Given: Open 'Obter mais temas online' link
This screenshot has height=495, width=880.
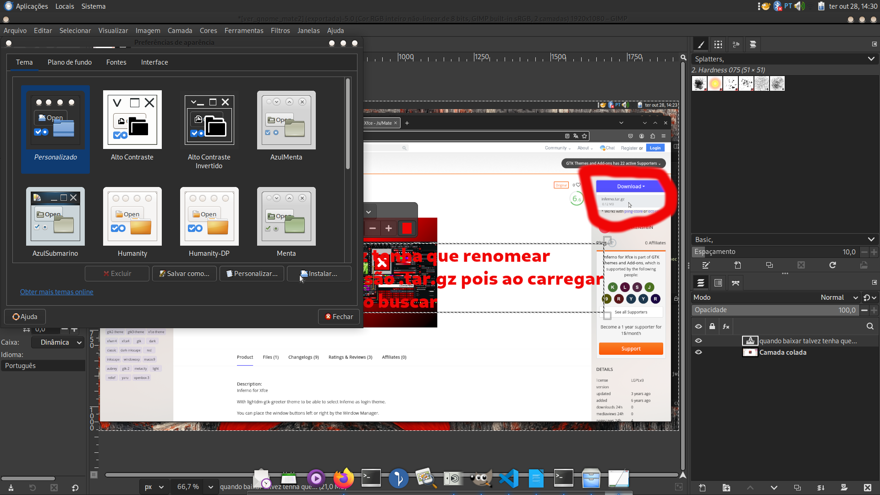Looking at the screenshot, I should (57, 292).
